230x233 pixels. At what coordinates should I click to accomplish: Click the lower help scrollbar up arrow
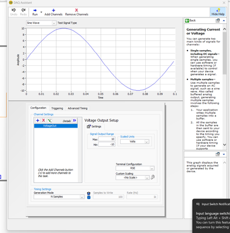pos(224,163)
